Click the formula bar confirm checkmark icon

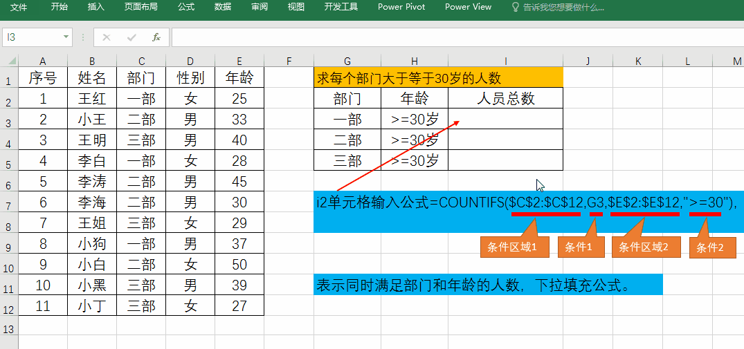pos(131,37)
